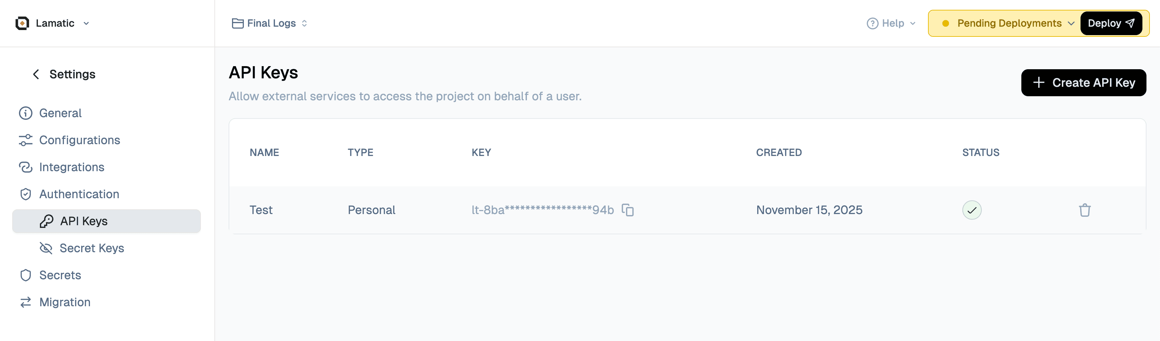Click the Help question mark icon

coord(872,23)
